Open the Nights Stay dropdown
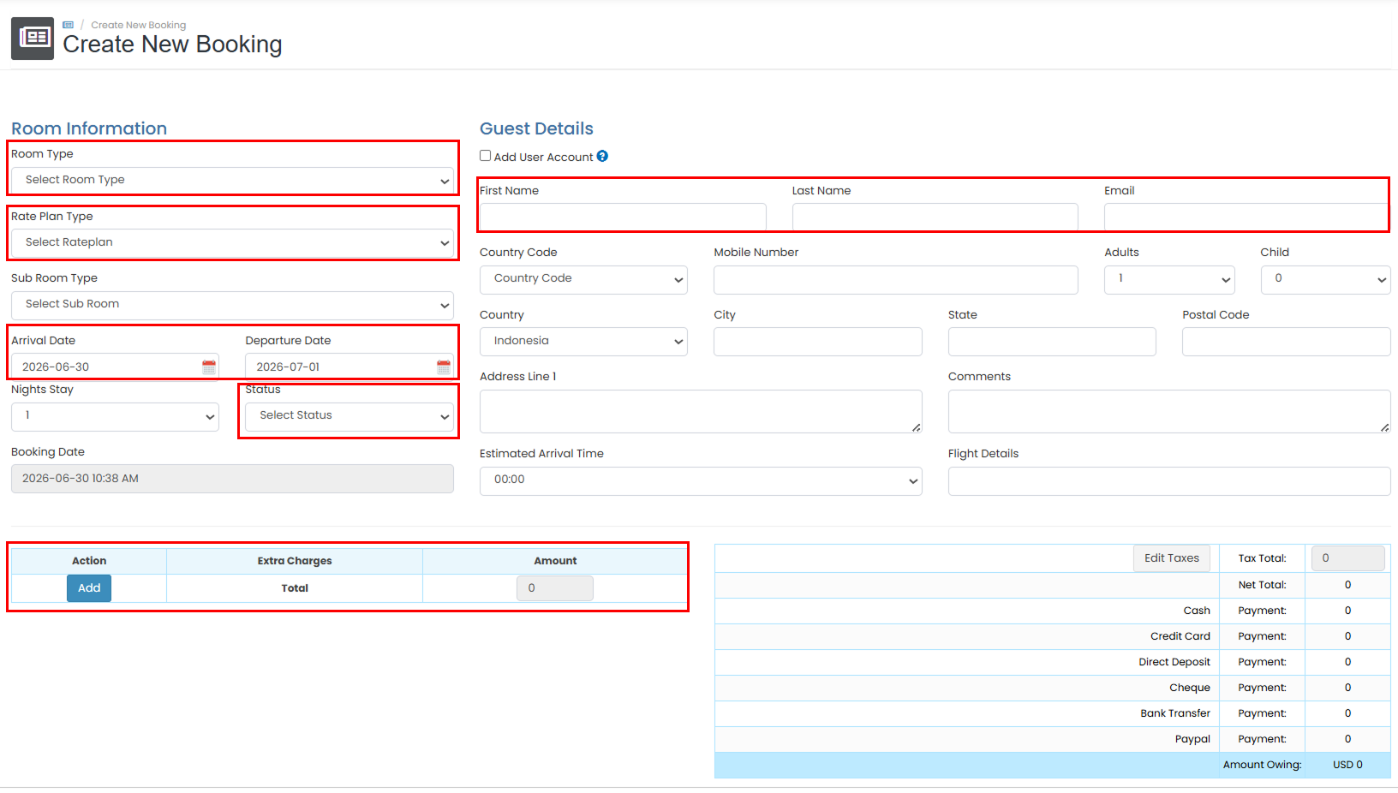This screenshot has height=793, width=1398. [x=115, y=417]
